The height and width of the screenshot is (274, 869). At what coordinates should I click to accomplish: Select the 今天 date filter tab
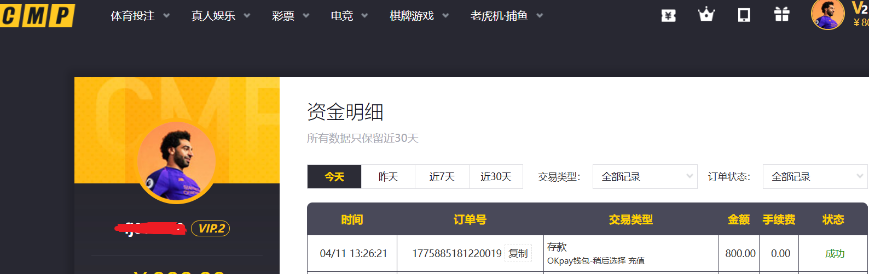334,177
